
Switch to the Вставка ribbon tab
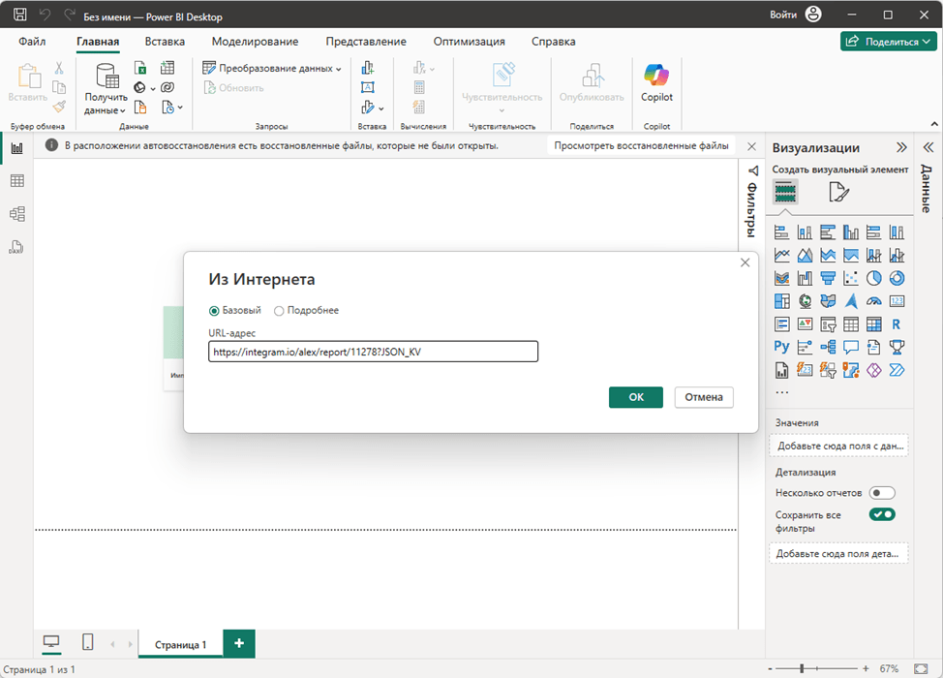165,42
